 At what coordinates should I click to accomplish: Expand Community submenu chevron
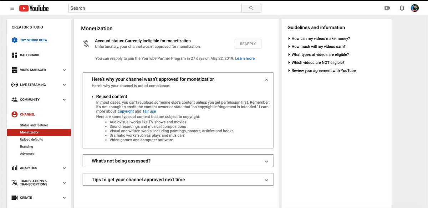[64, 100]
